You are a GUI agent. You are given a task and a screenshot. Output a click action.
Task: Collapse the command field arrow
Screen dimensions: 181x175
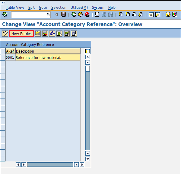click(57, 15)
